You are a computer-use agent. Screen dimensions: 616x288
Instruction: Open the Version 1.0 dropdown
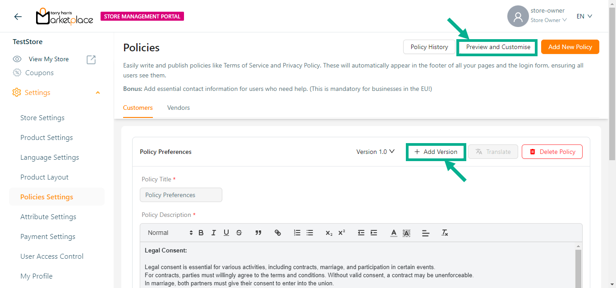[375, 152]
